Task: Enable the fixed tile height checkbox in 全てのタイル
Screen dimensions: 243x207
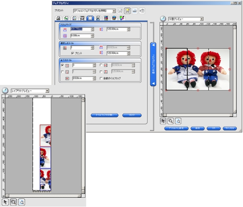Action: tap(101, 72)
